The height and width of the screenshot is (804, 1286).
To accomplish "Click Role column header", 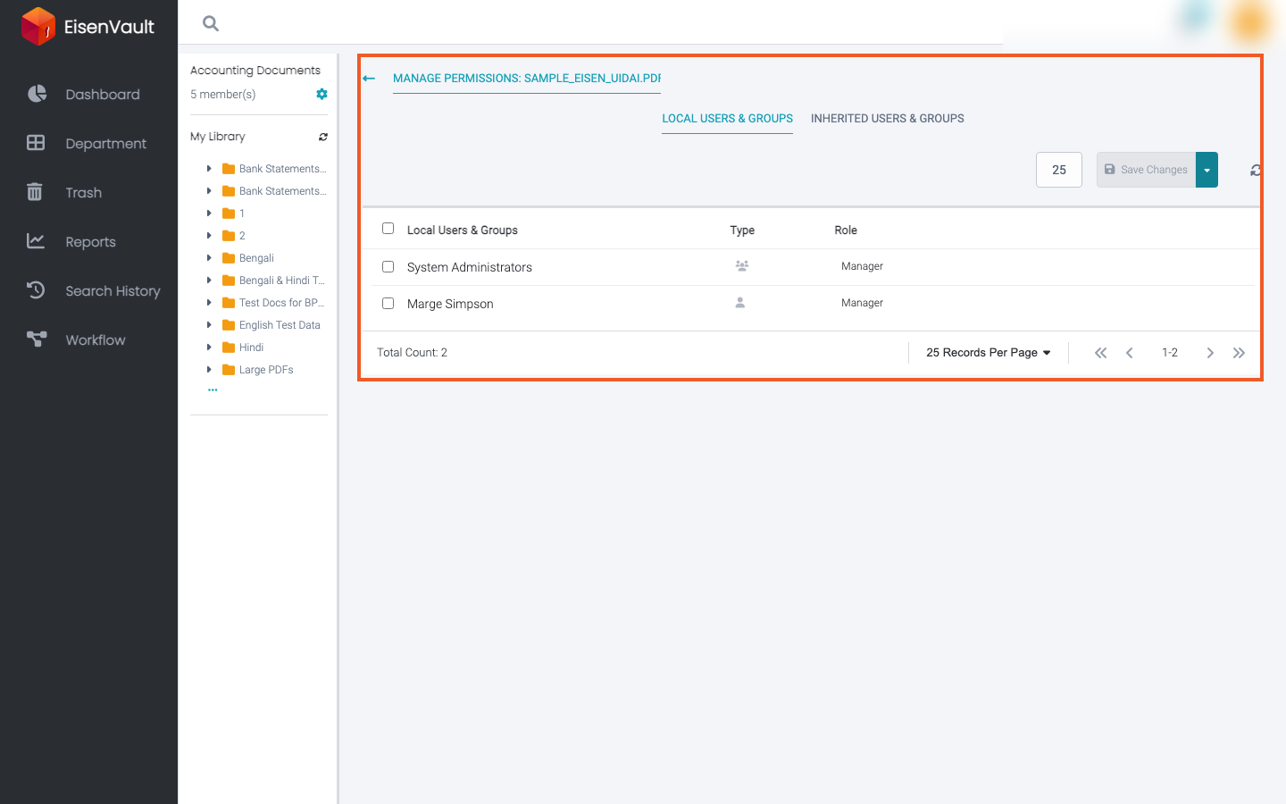I will (x=846, y=230).
